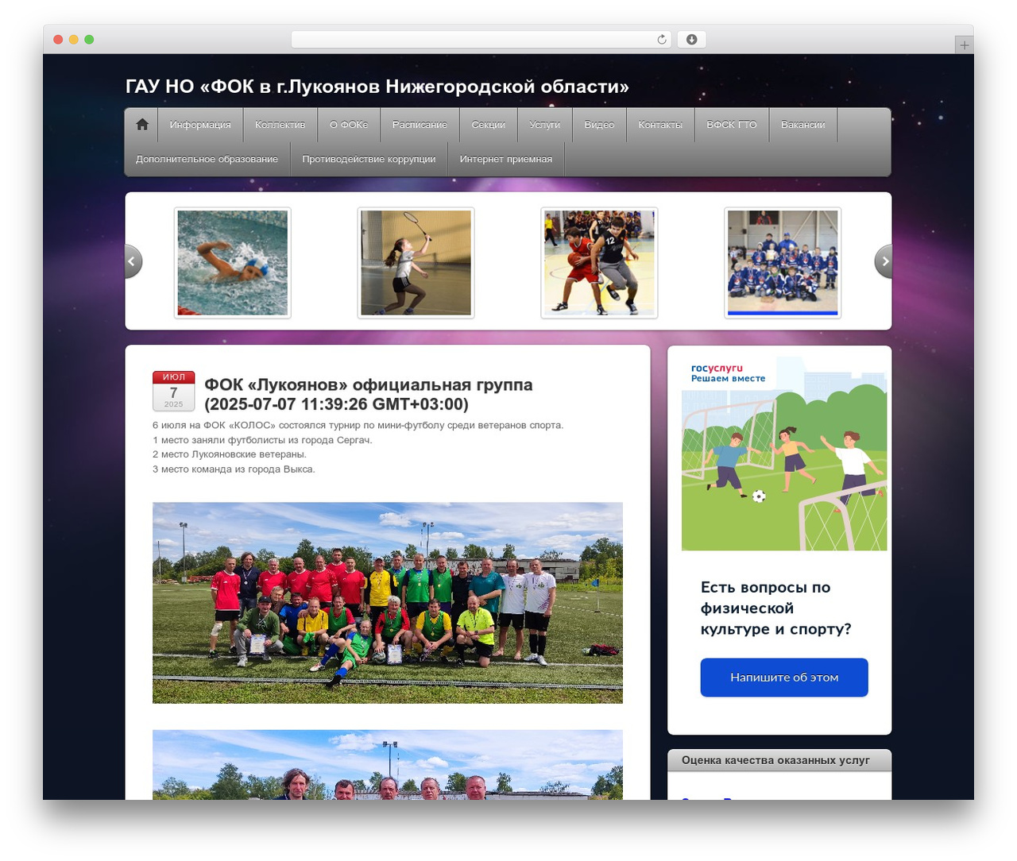
Task: Open the ВФСК ГТО page
Action: point(732,125)
